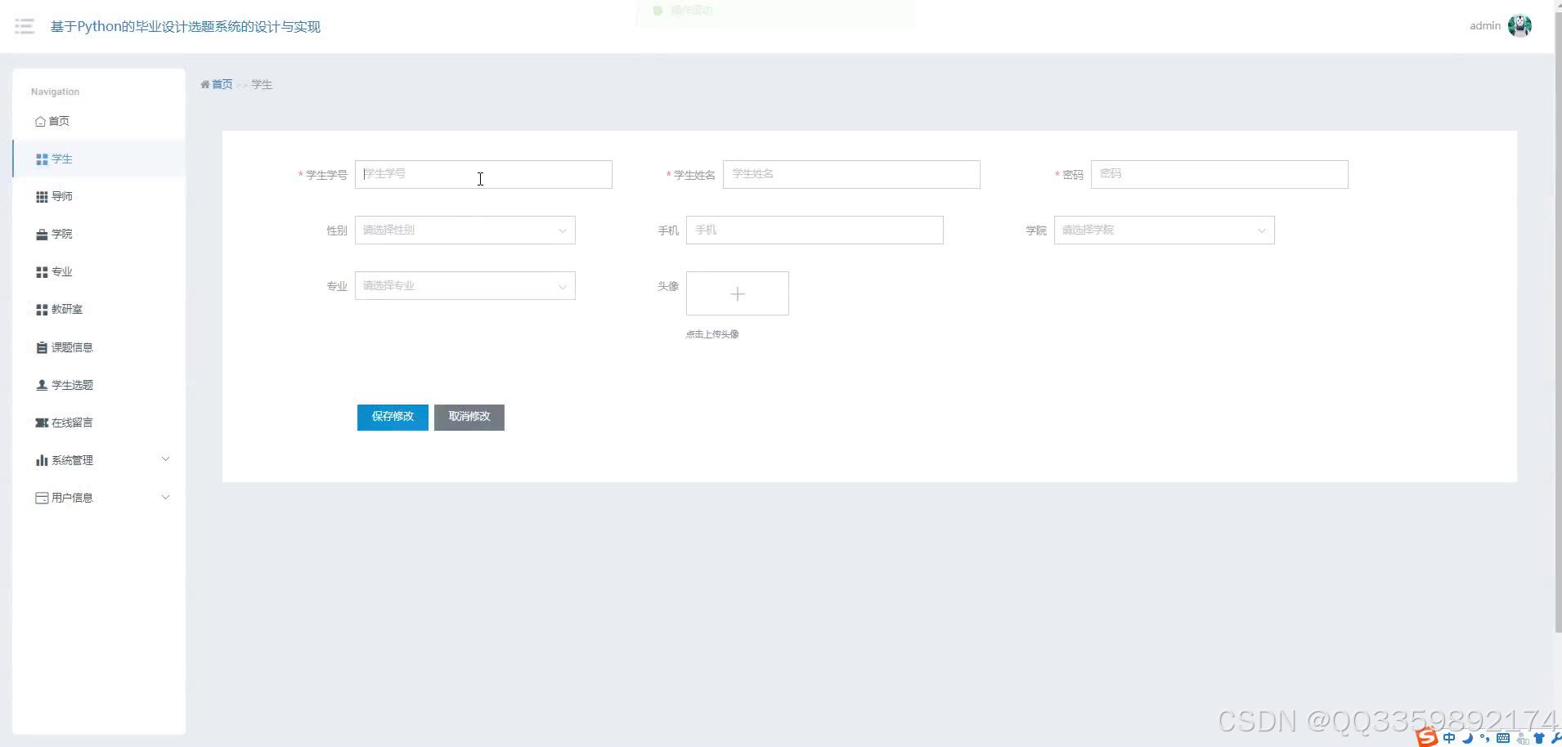Open the IME wrench settings icon
This screenshot has width=1562, height=747.
coord(1555,738)
